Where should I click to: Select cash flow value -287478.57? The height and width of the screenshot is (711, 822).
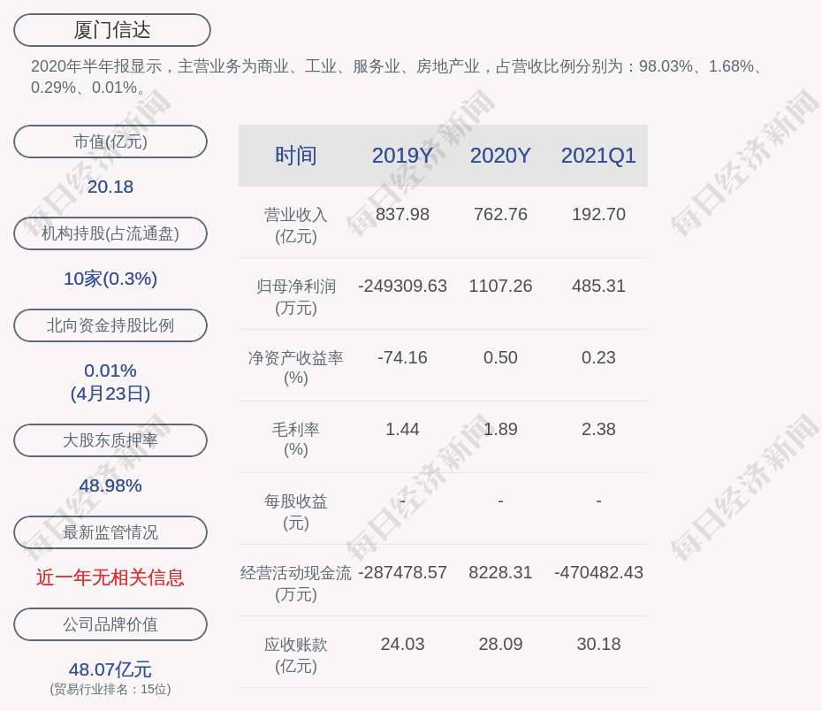pos(403,572)
